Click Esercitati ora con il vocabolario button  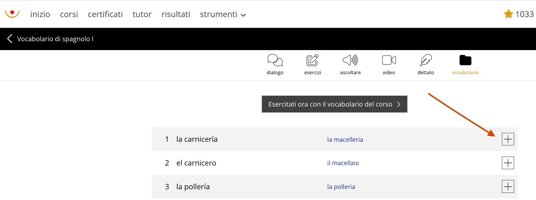click(x=335, y=104)
